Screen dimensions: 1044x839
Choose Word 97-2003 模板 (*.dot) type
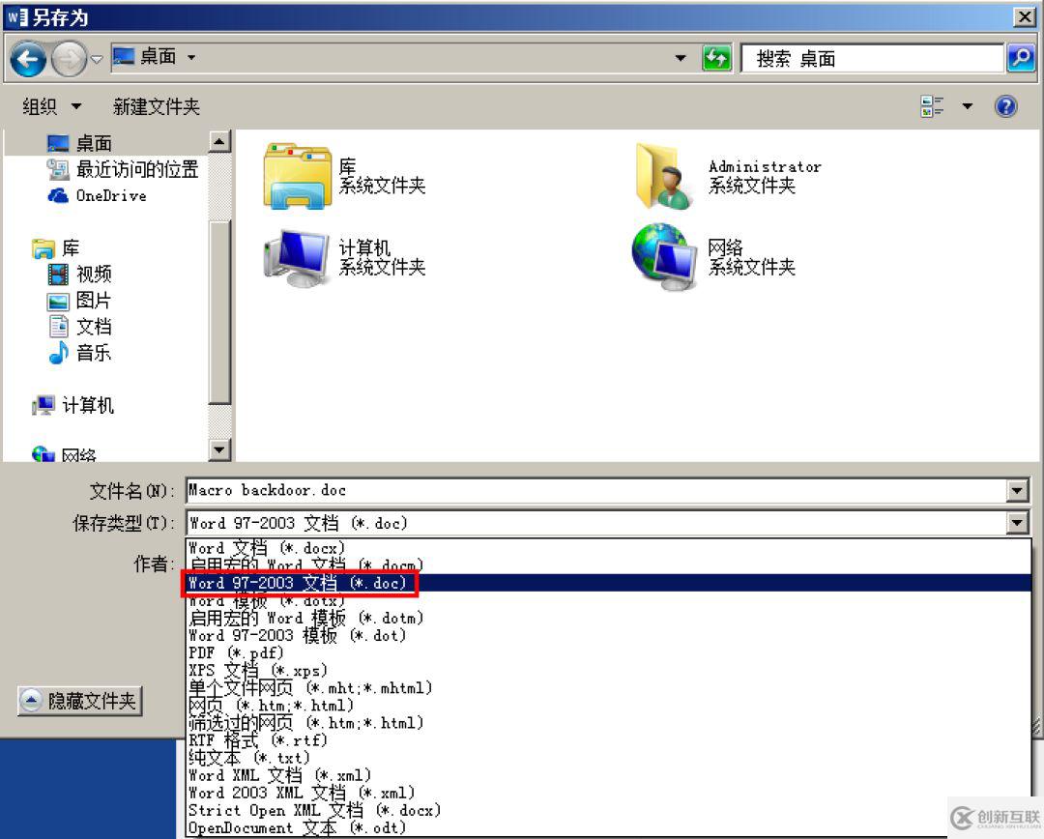tap(608, 635)
